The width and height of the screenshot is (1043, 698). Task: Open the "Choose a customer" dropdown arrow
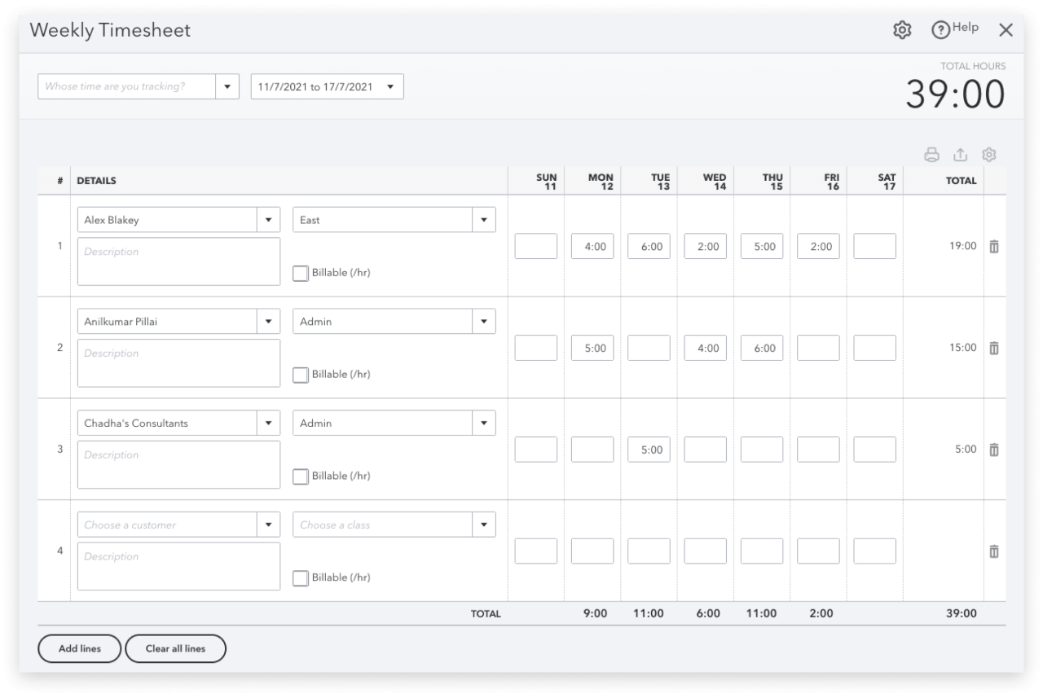[x=268, y=525]
